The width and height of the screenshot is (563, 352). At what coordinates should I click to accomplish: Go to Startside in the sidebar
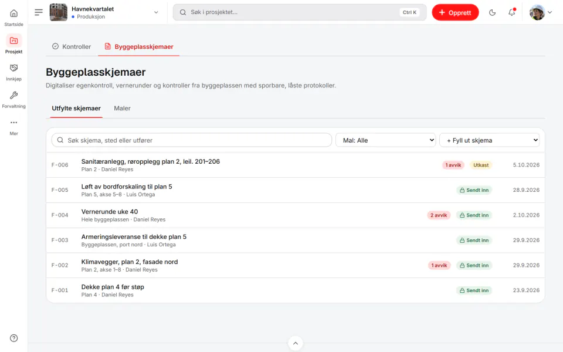pos(13,18)
